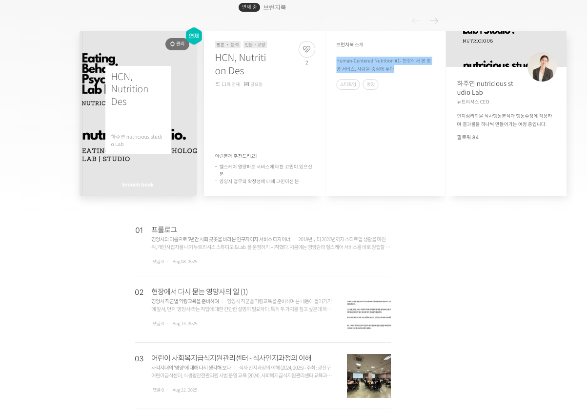Open chapter 현장에서 다시 묻는 영양사의 일 (1)

click(x=199, y=291)
